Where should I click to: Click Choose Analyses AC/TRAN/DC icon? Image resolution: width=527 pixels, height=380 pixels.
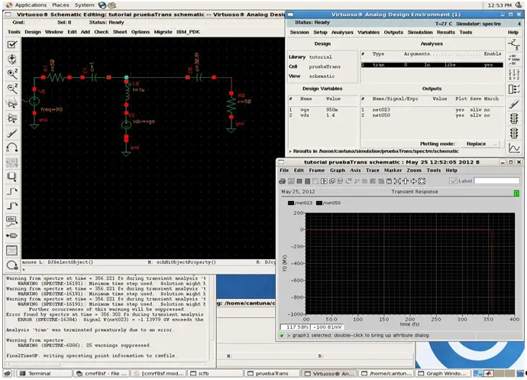click(514, 59)
